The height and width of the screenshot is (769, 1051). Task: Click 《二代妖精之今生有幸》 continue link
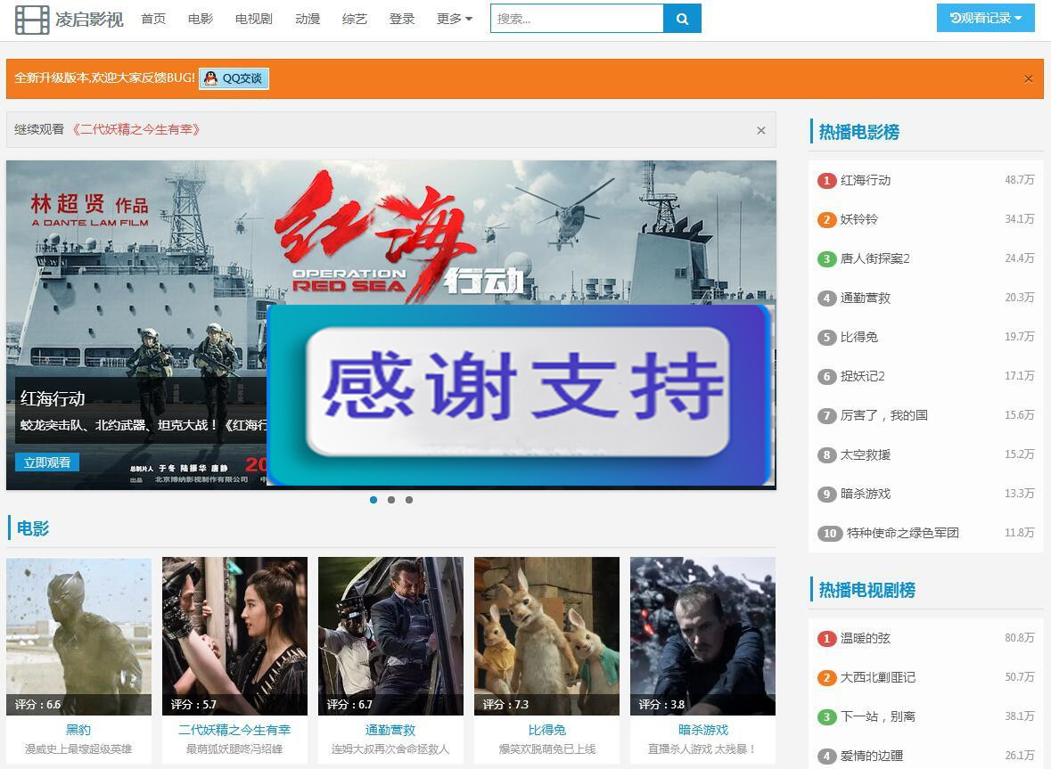(136, 129)
